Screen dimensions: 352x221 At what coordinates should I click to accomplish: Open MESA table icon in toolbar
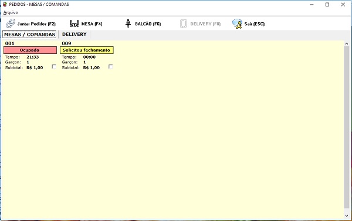tap(75, 23)
